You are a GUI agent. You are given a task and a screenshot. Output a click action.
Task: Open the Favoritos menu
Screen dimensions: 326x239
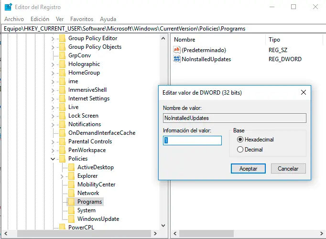pos(82,19)
